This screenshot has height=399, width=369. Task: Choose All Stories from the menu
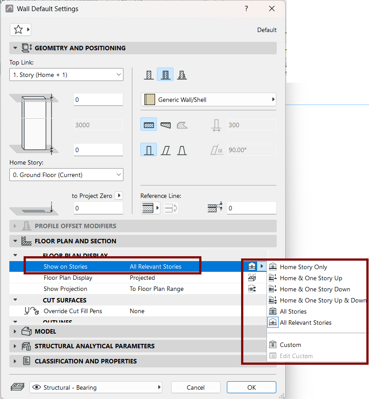tap(317, 311)
